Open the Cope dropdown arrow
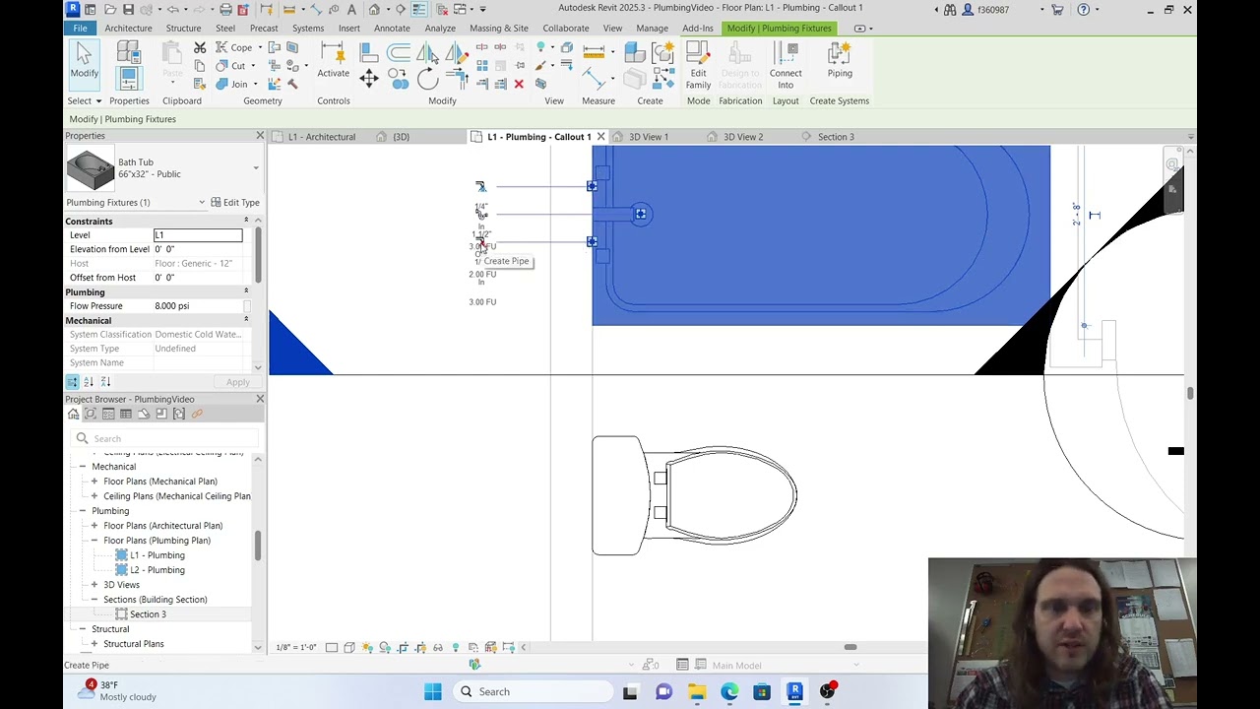Screen dimensions: 1260x709 click(260, 47)
